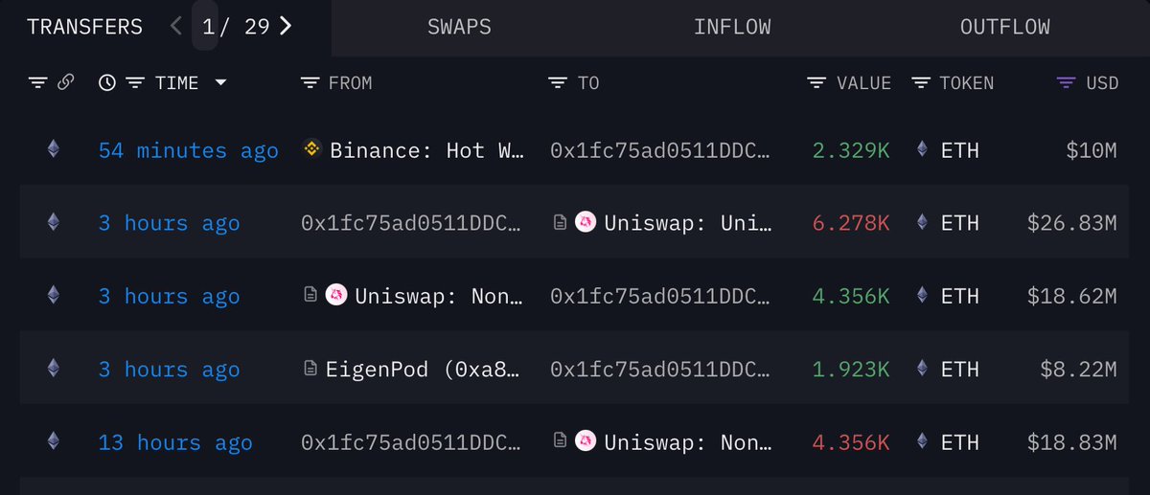Click contract document icon beside EigenPod
This screenshot has height=495, width=1150.
pos(310,369)
